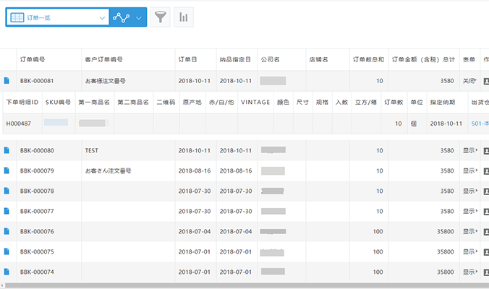Image resolution: width=489 pixels, height=289 pixels.
Task: Expand the chevron next to graph icon
Action: pyautogui.click(x=139, y=18)
